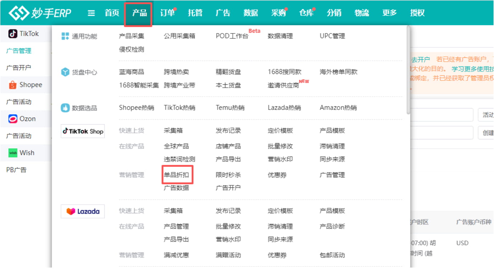Open Lazada 产品管理

pyautogui.click(x=176, y=227)
